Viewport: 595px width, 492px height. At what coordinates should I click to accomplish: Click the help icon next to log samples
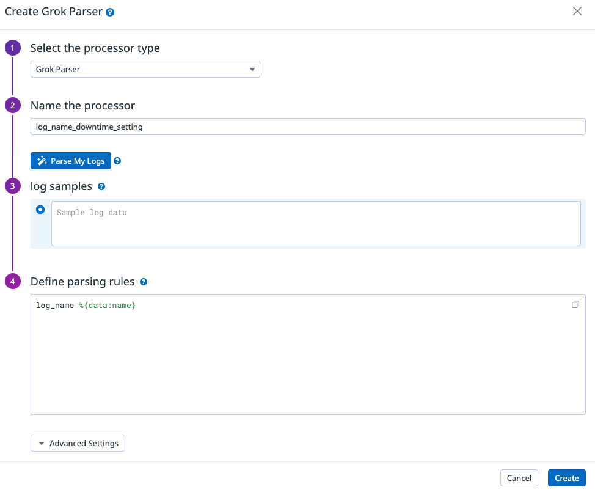coord(101,186)
